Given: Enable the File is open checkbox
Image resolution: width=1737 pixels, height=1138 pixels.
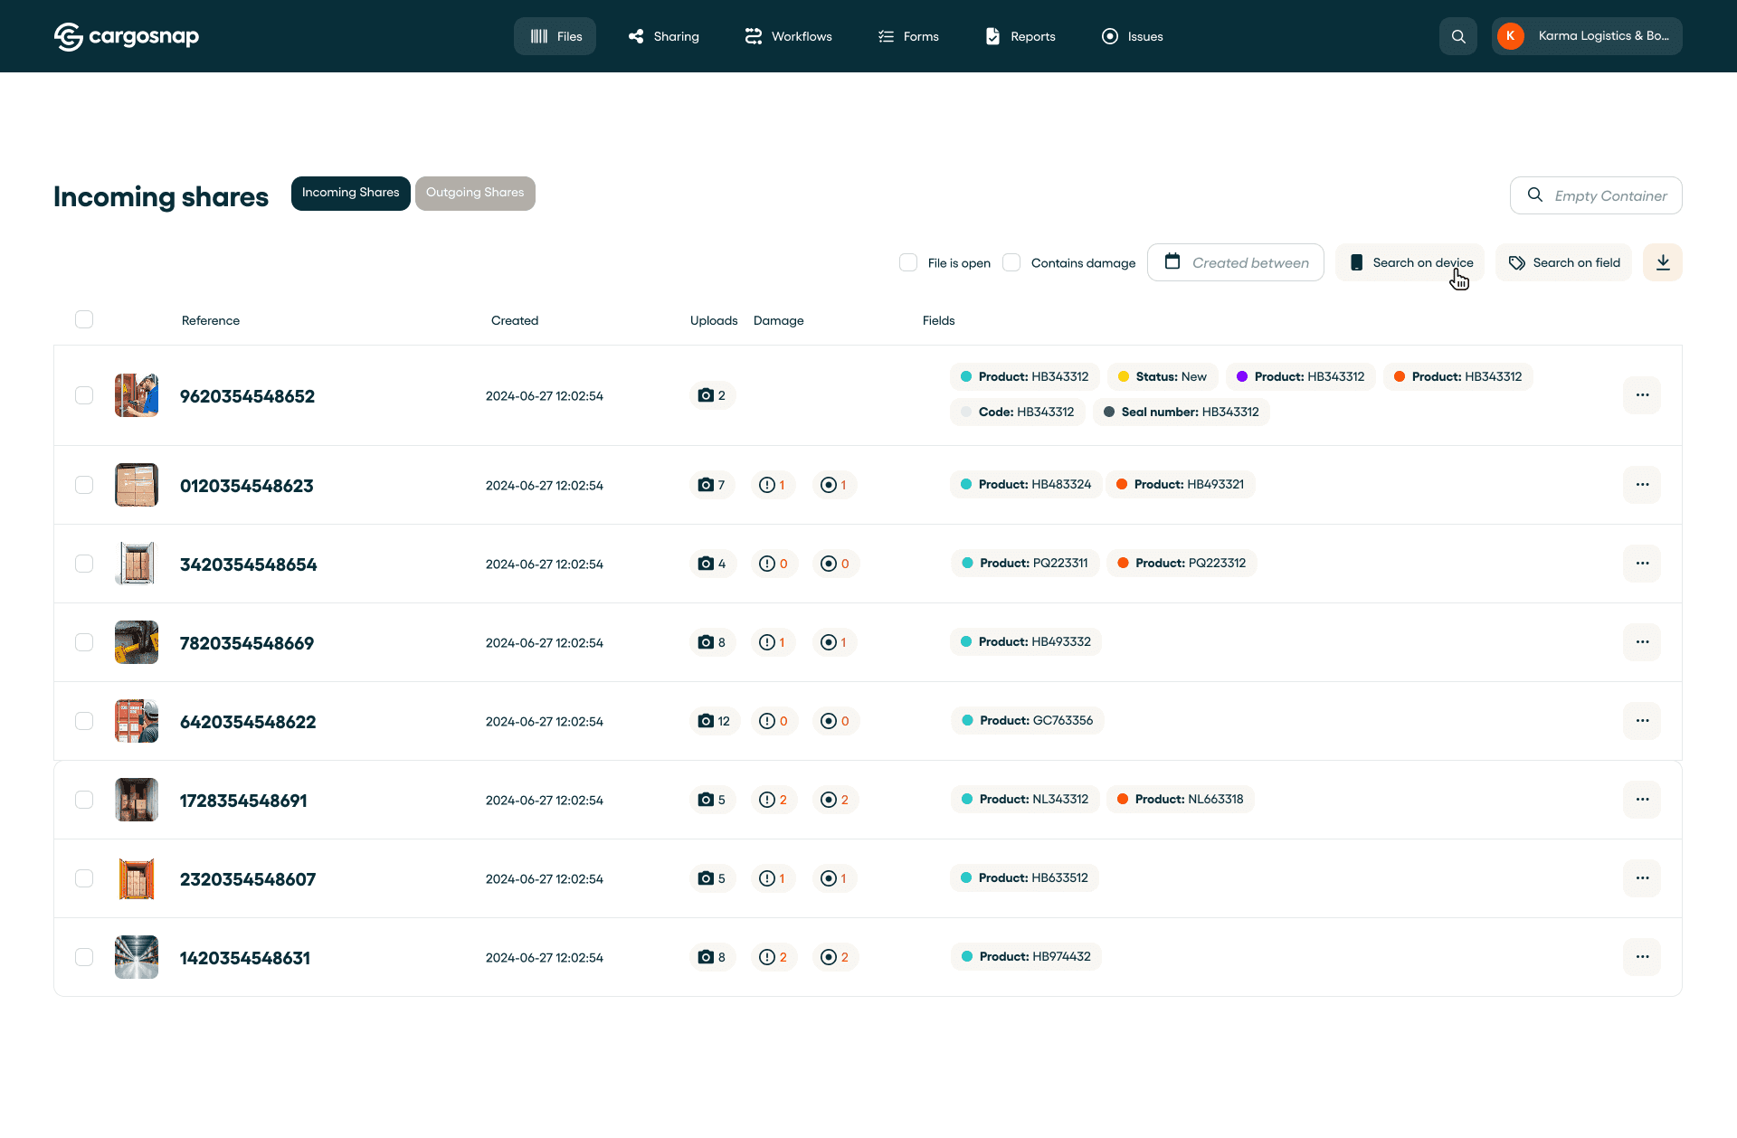Looking at the screenshot, I should point(908,262).
